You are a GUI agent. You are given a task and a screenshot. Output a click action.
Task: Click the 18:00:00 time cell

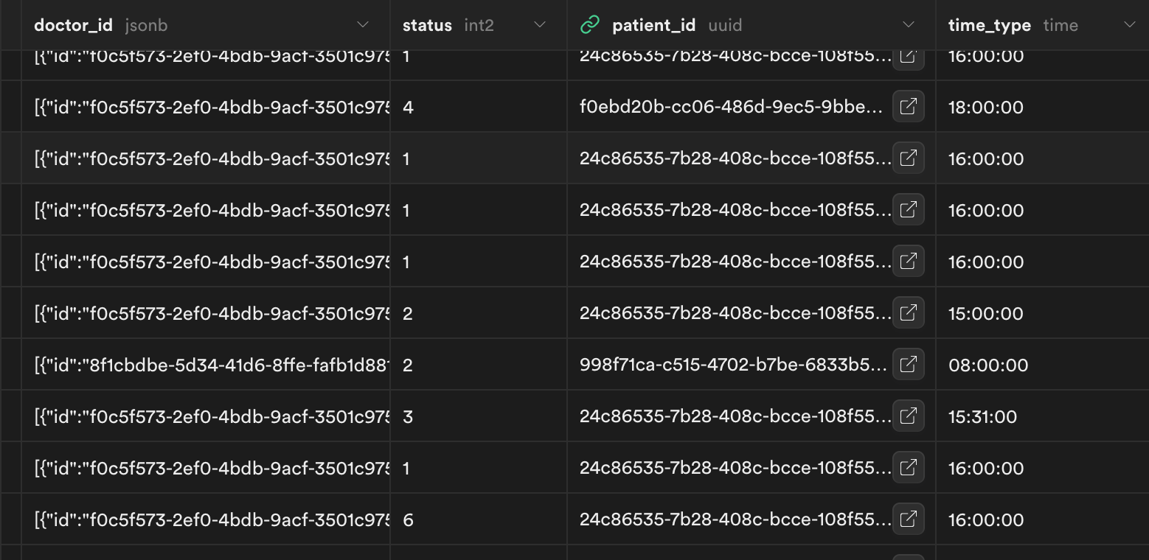click(986, 107)
